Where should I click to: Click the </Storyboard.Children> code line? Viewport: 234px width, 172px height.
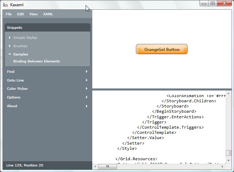pos(189,101)
